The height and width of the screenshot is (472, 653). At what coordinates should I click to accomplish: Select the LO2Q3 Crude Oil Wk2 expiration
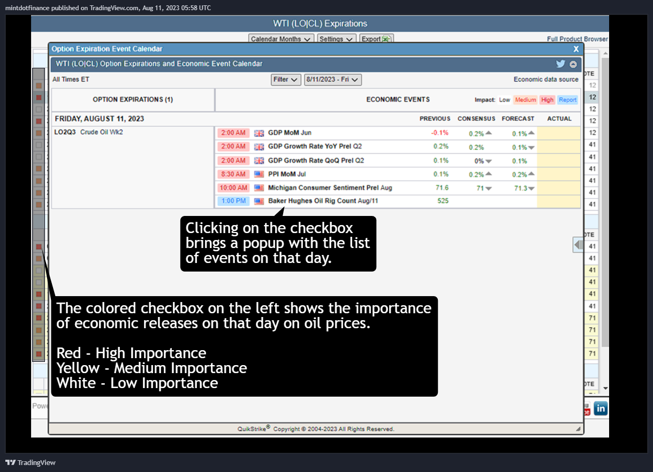[x=89, y=133]
